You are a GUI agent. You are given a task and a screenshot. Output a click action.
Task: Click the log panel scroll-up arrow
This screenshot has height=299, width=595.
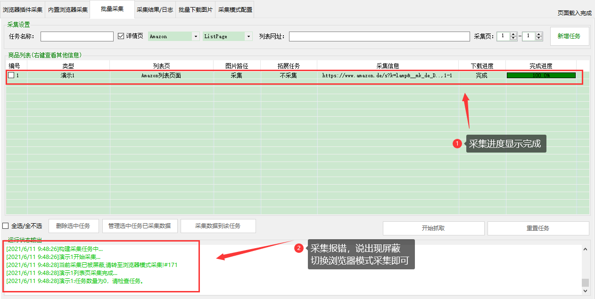(585, 249)
